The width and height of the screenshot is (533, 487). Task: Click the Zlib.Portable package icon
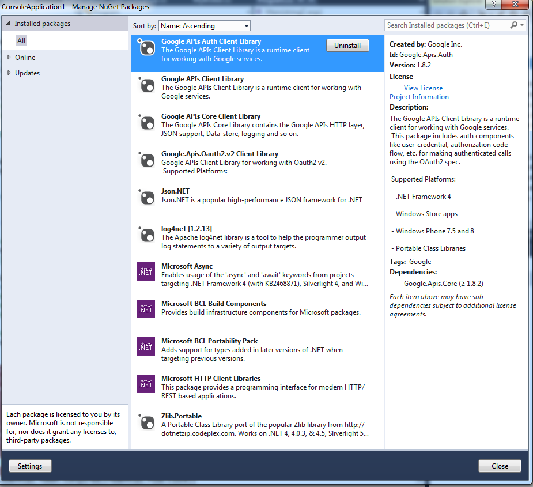click(x=146, y=421)
